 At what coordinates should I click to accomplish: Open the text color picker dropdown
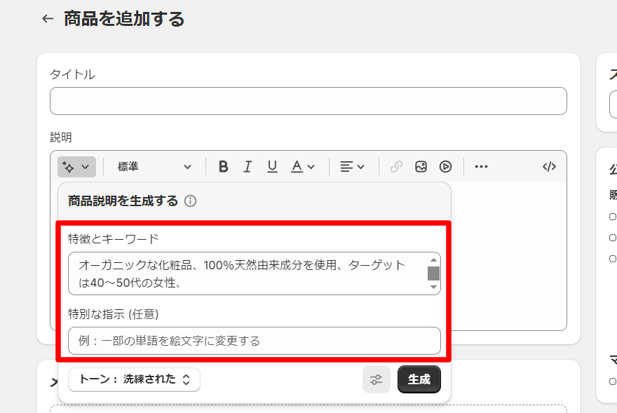pos(303,167)
